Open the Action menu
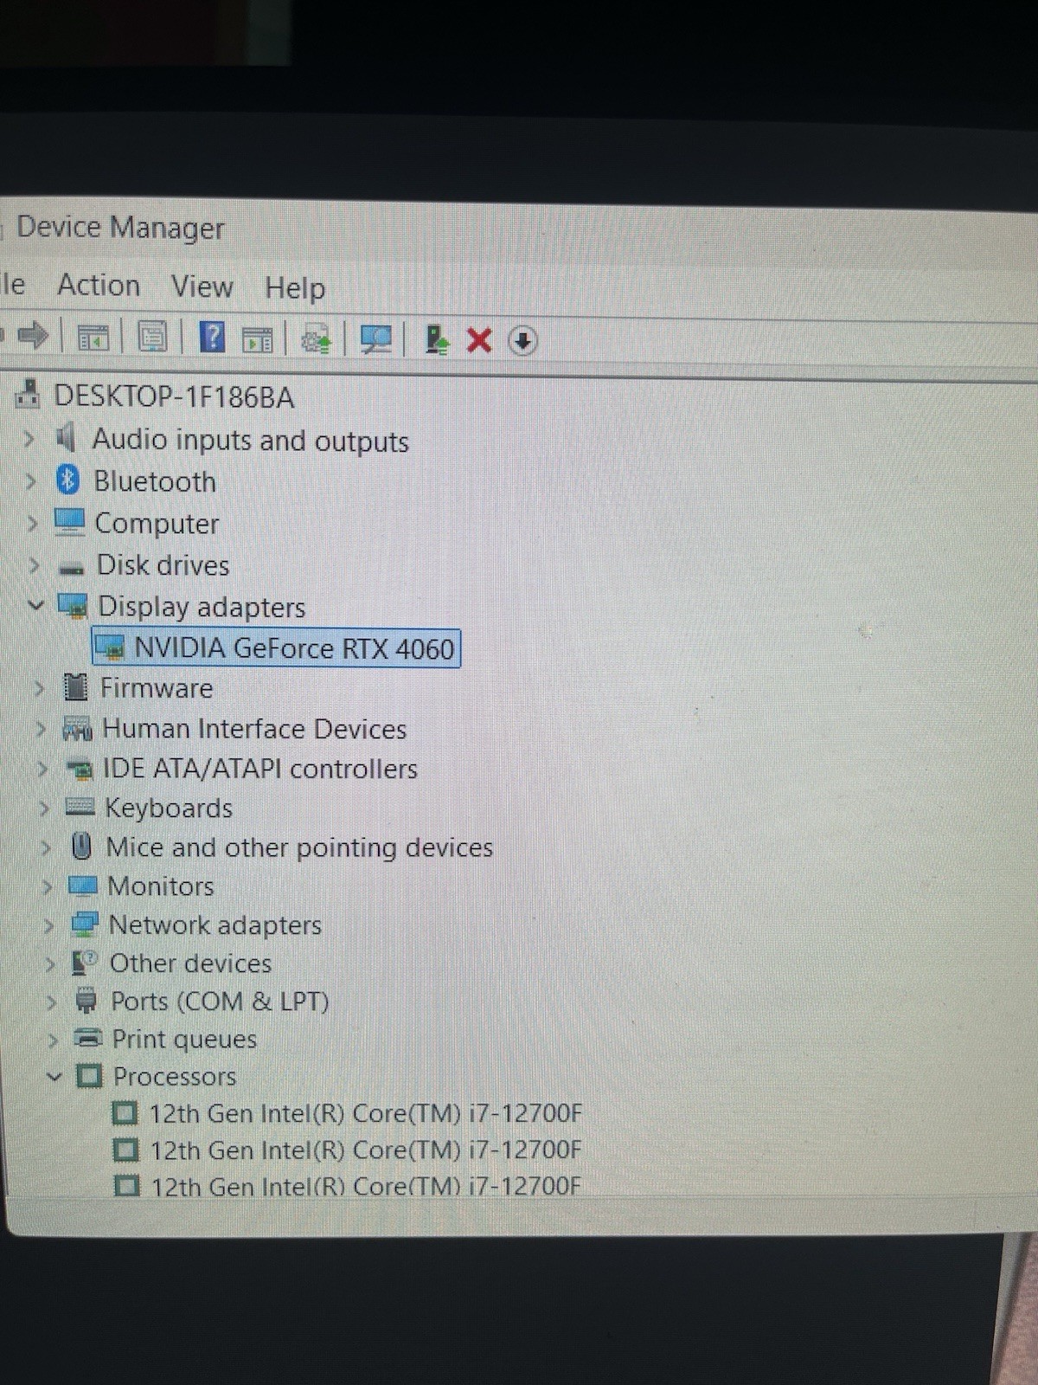 click(x=99, y=285)
